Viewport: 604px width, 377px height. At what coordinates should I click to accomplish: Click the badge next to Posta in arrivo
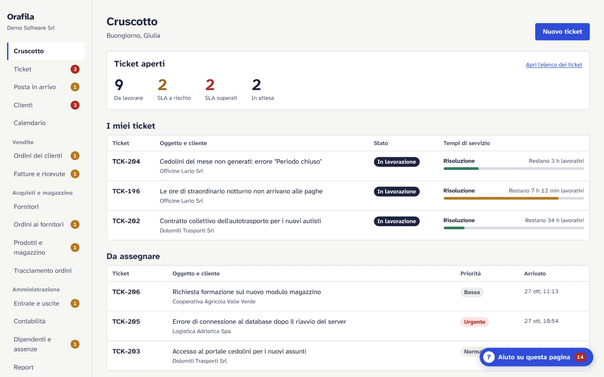[x=75, y=87]
